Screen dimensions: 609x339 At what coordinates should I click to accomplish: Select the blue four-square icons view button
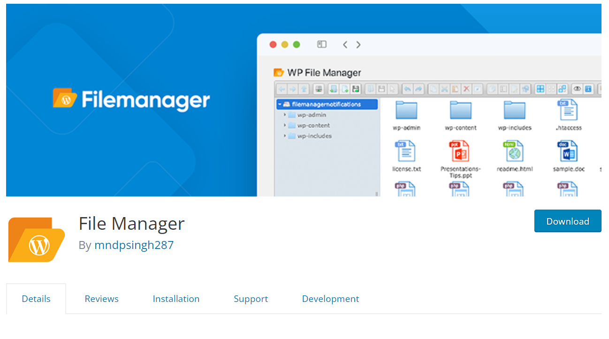pos(540,89)
